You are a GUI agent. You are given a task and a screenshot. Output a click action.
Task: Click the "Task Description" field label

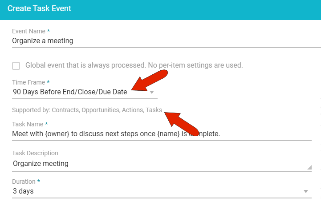(x=35, y=154)
